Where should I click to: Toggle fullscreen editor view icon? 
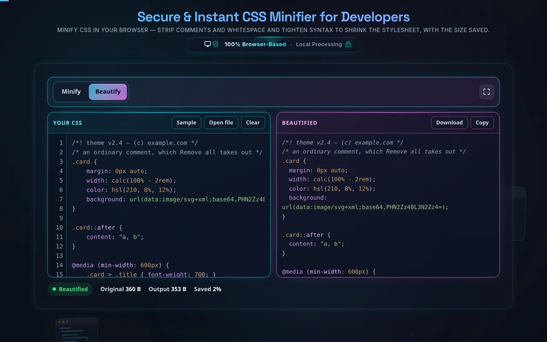(x=486, y=92)
